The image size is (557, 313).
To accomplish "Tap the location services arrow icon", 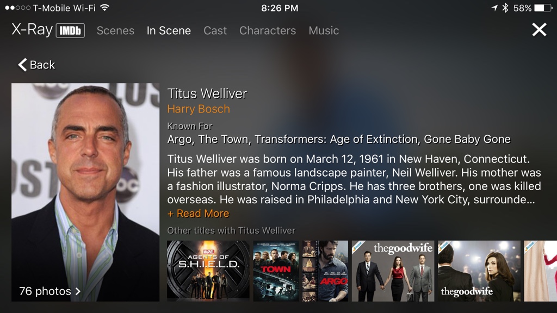I will [494, 8].
